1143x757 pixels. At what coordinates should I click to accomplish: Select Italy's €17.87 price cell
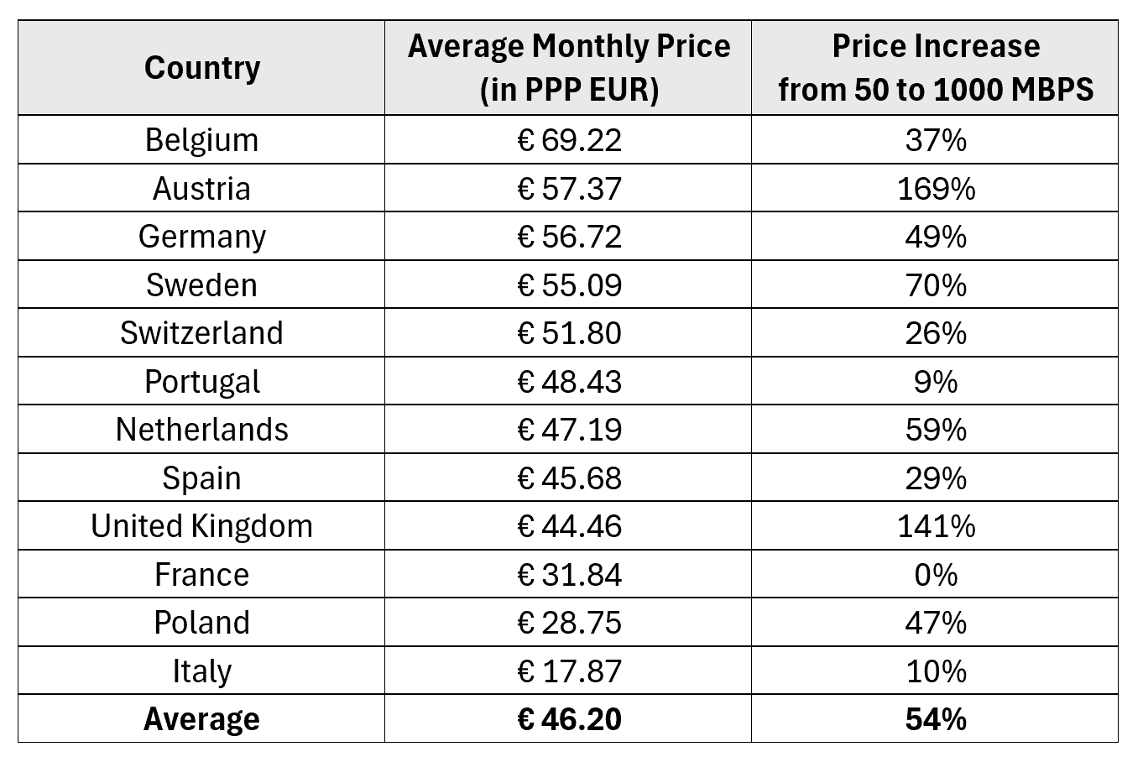pos(569,671)
